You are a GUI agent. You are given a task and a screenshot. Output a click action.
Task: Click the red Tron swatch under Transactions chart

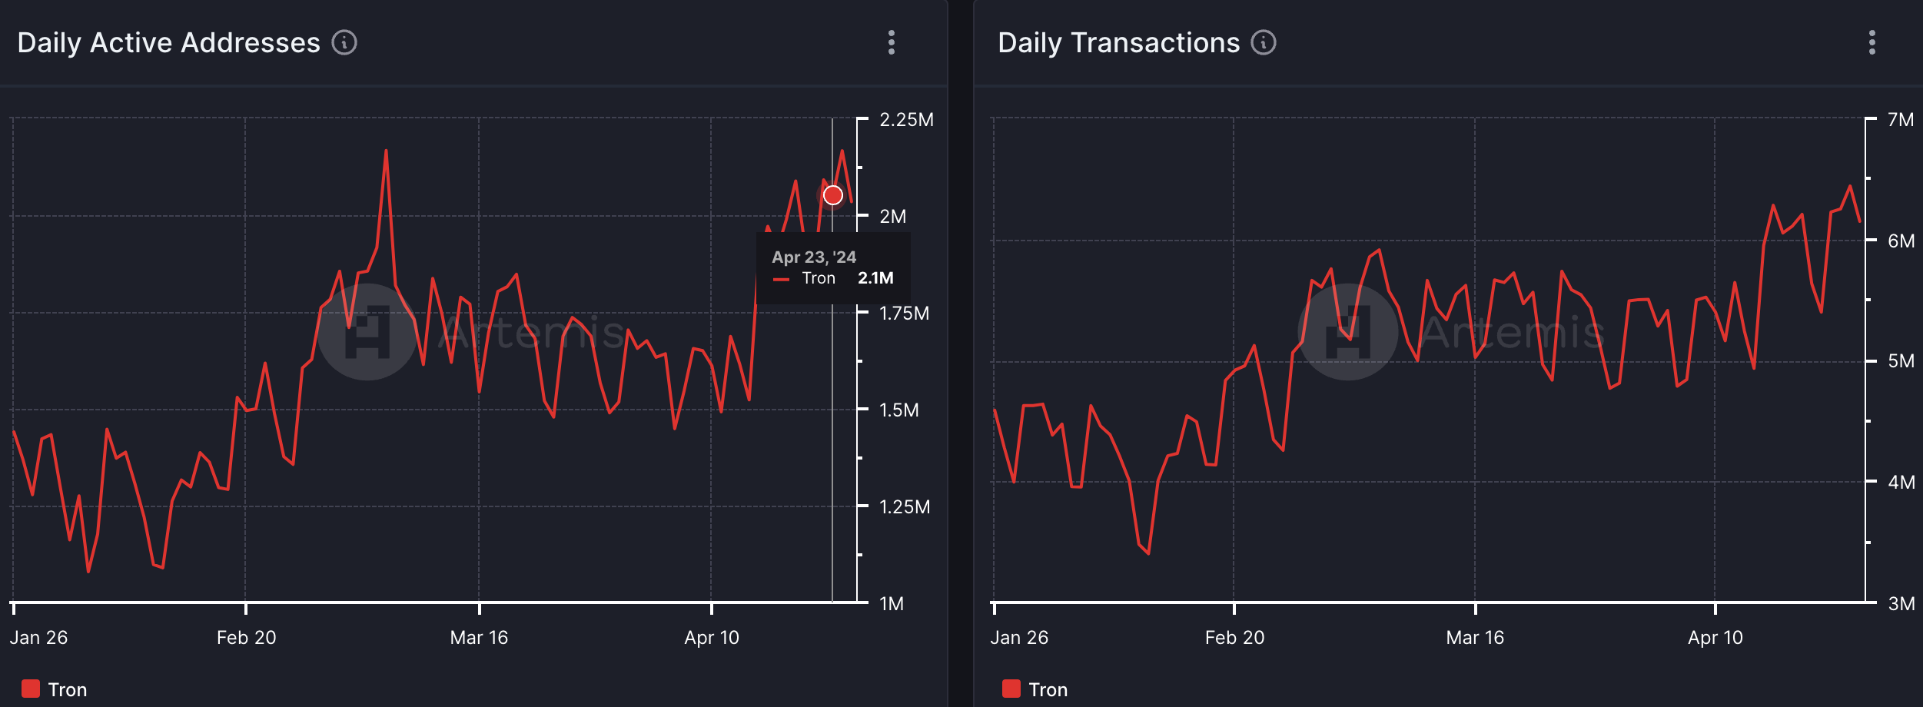pyautogui.click(x=1011, y=689)
